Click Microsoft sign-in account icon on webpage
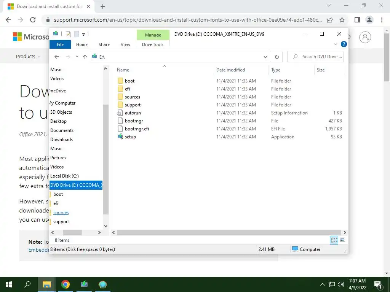 [x=365, y=37]
